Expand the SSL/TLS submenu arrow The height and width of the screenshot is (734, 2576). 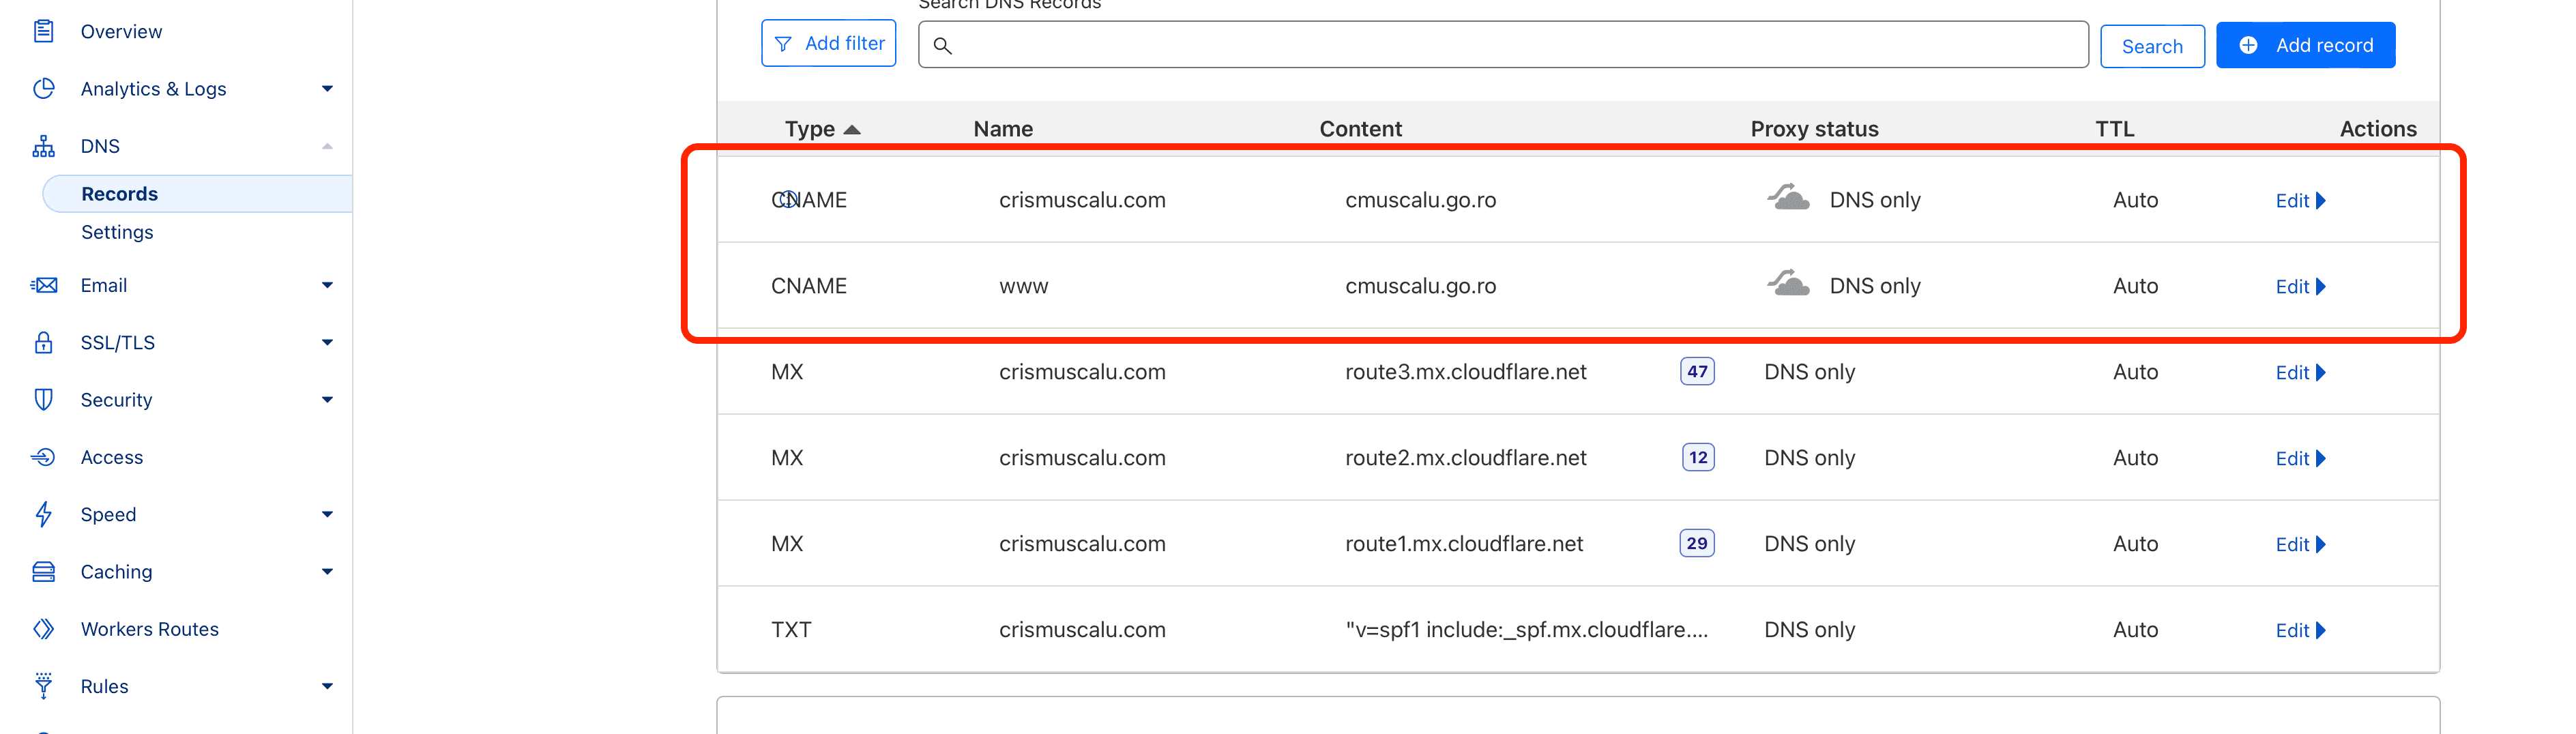tap(327, 343)
